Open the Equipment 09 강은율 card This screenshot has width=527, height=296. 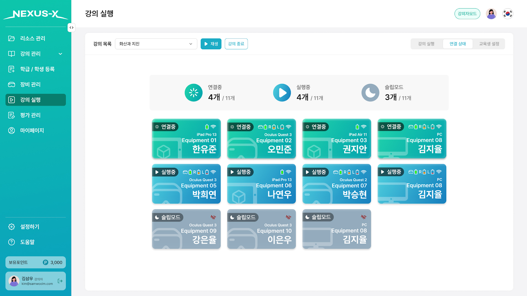coord(186,229)
